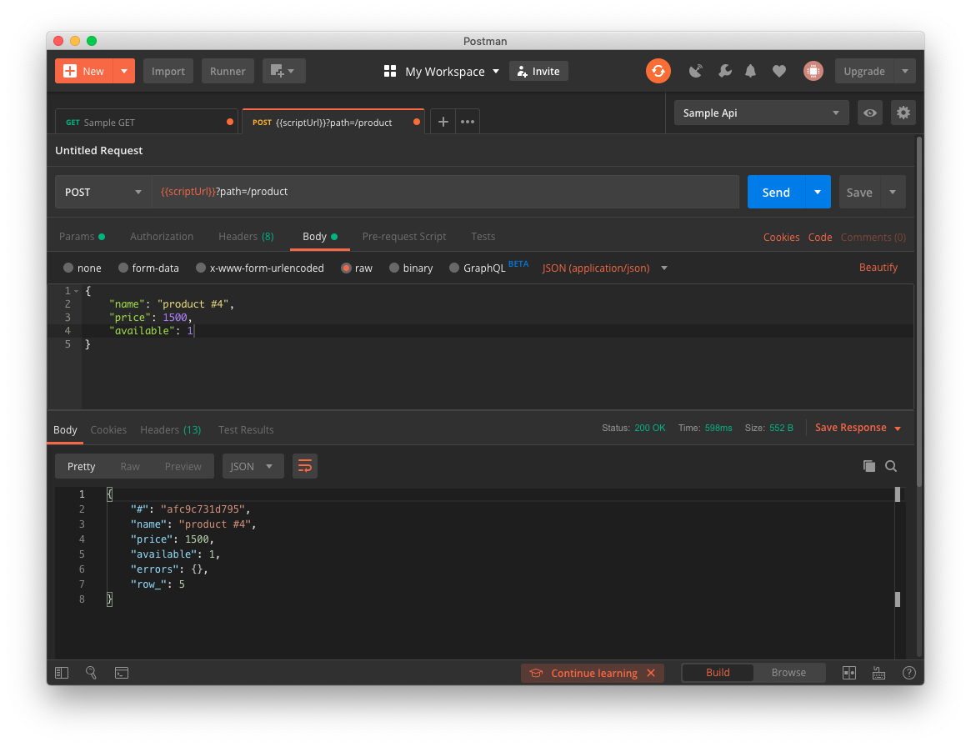Switch to Build mode
This screenshot has width=971, height=747.
click(718, 673)
